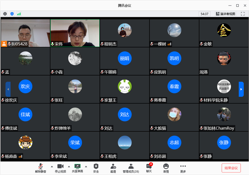
Task: Click the blue security shield icon
Action: click(12, 14)
